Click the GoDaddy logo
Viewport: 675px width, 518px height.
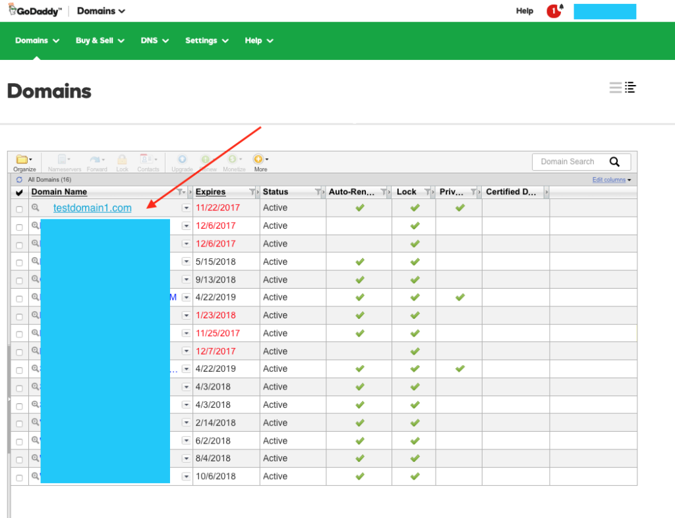coord(35,11)
